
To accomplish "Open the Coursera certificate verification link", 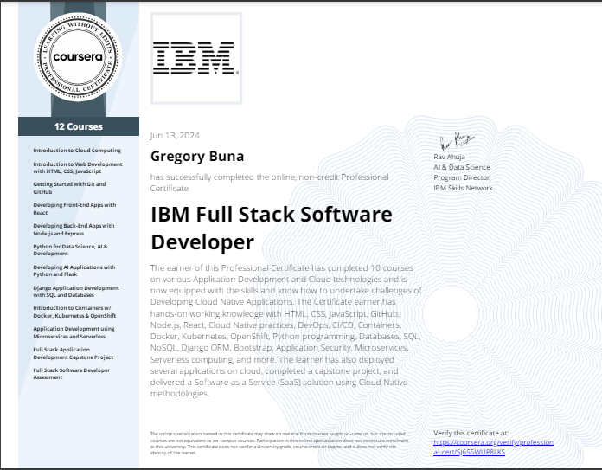I will click(x=493, y=447).
